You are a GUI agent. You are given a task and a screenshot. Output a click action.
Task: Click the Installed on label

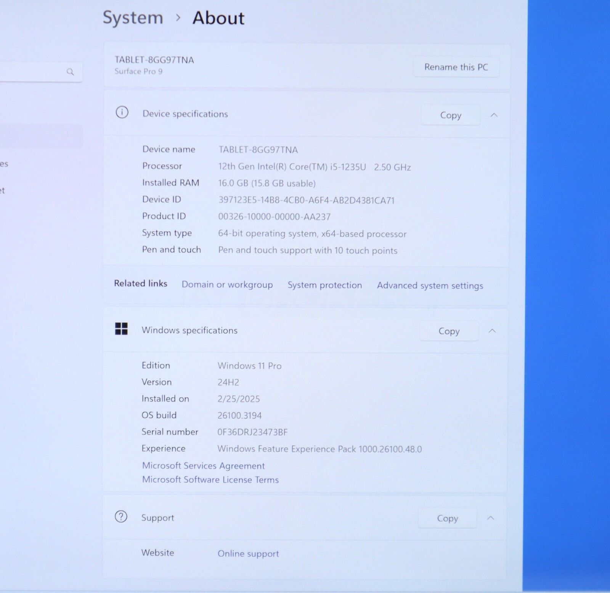(165, 399)
